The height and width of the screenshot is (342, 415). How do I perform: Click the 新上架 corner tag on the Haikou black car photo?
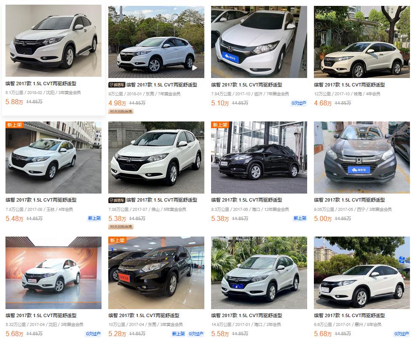pyautogui.click(x=220, y=125)
